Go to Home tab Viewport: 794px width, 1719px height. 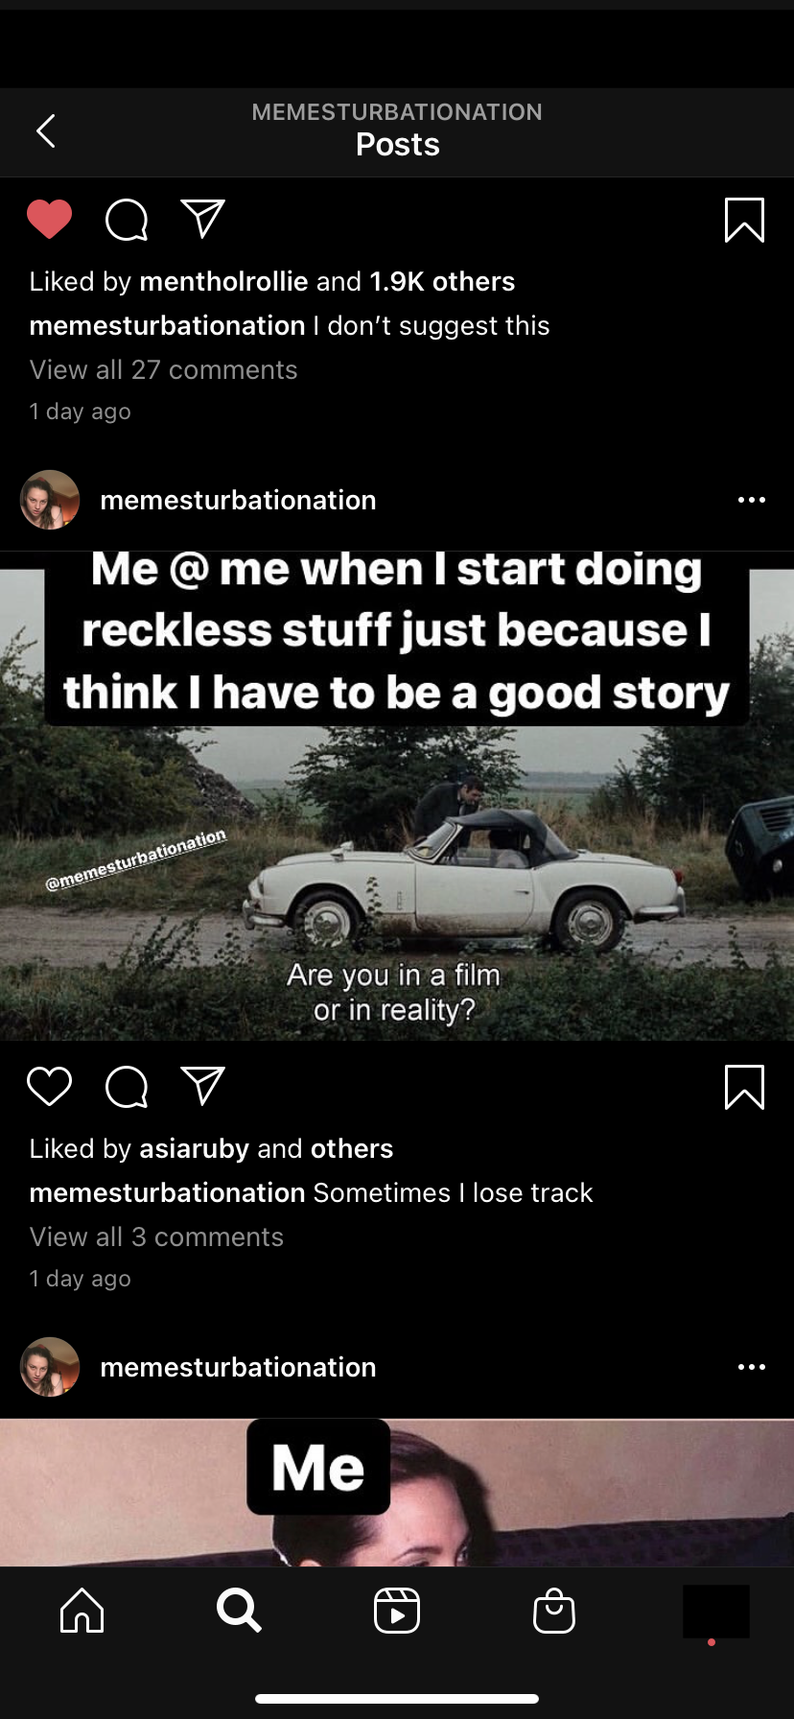point(82,1611)
